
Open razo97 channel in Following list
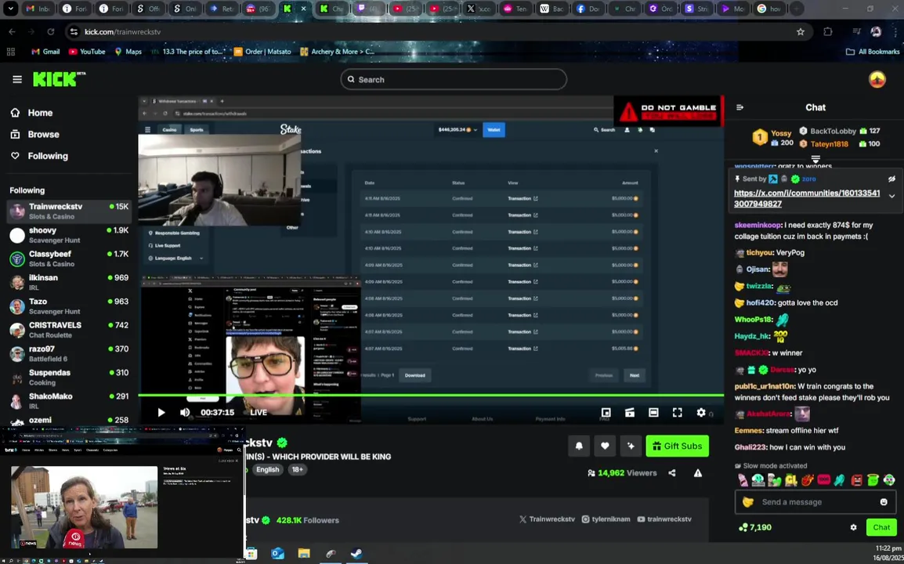(x=69, y=353)
